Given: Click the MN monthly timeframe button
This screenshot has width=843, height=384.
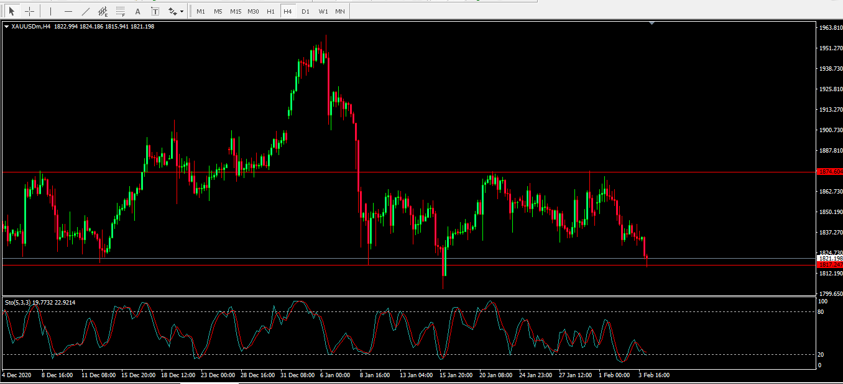Looking at the screenshot, I should (340, 11).
